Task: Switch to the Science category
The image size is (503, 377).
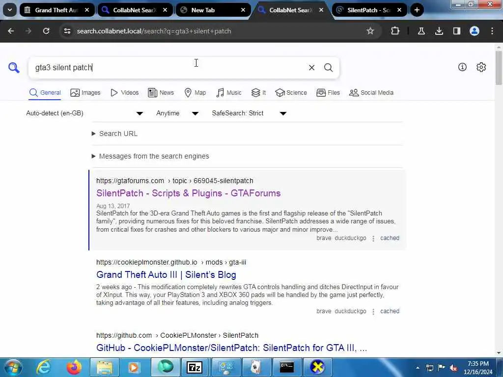Action: coord(291,93)
